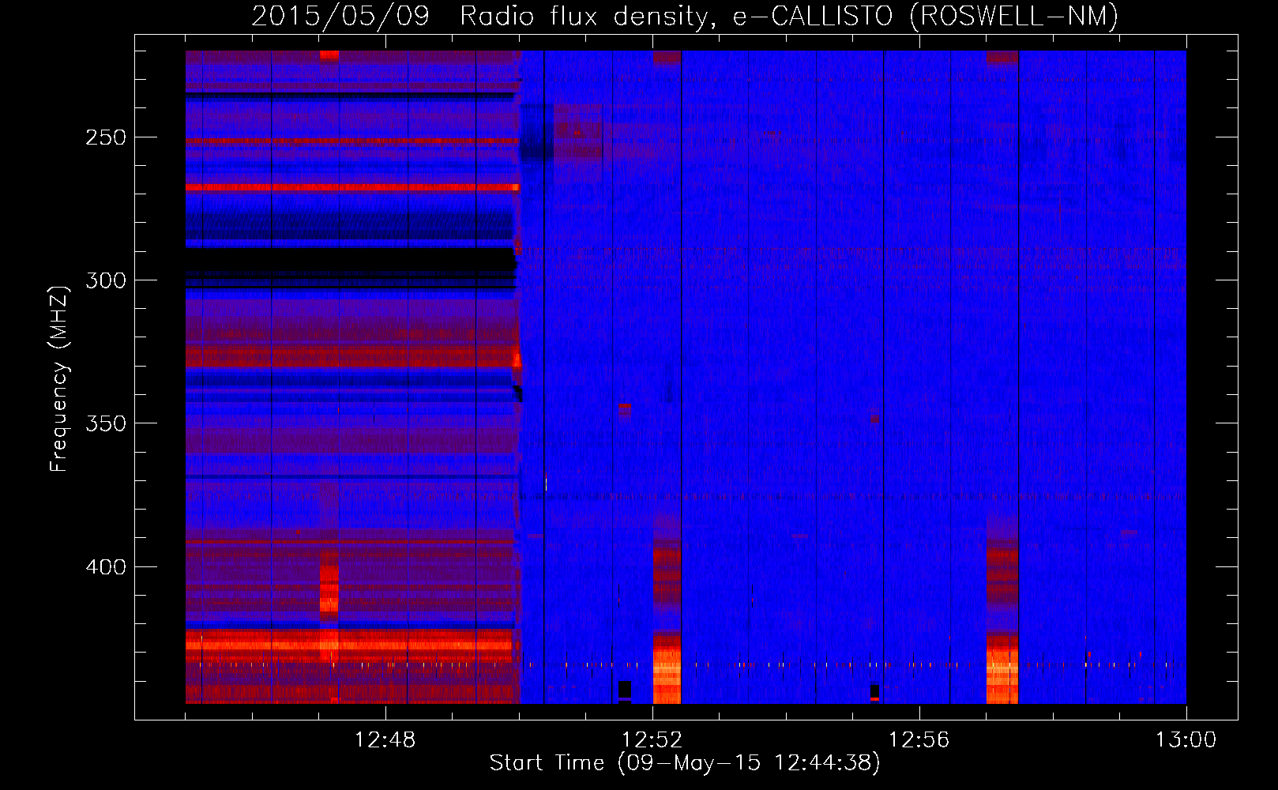This screenshot has height=790, width=1278.
Task: Click the 12:56 time tick label
Action: pyautogui.click(x=919, y=740)
